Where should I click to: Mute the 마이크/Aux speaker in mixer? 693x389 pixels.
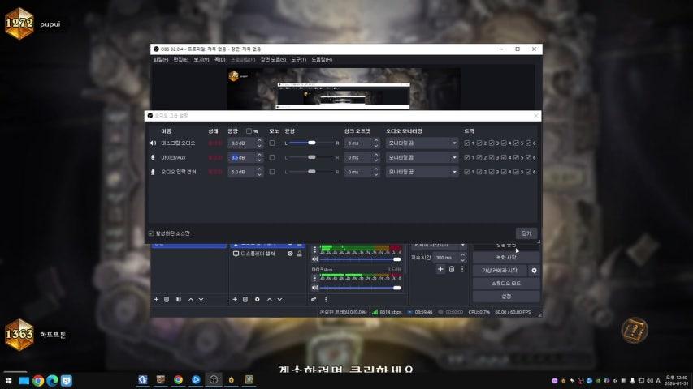(315, 288)
